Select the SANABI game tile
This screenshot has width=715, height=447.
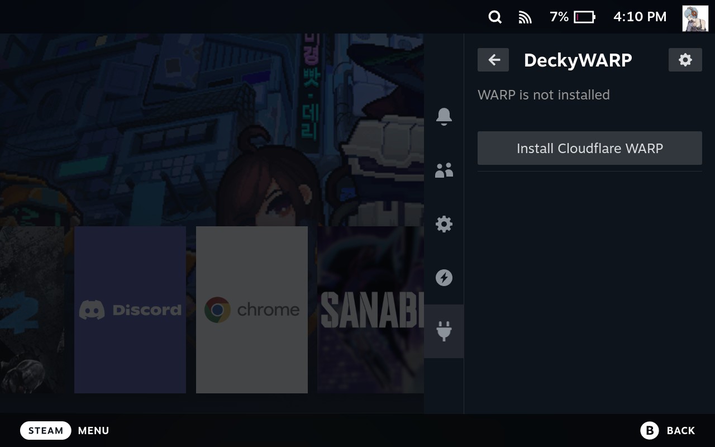[370, 310]
